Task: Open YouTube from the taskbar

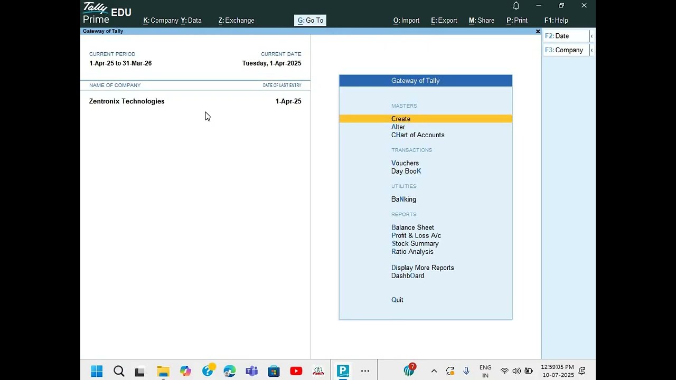Action: (296, 372)
